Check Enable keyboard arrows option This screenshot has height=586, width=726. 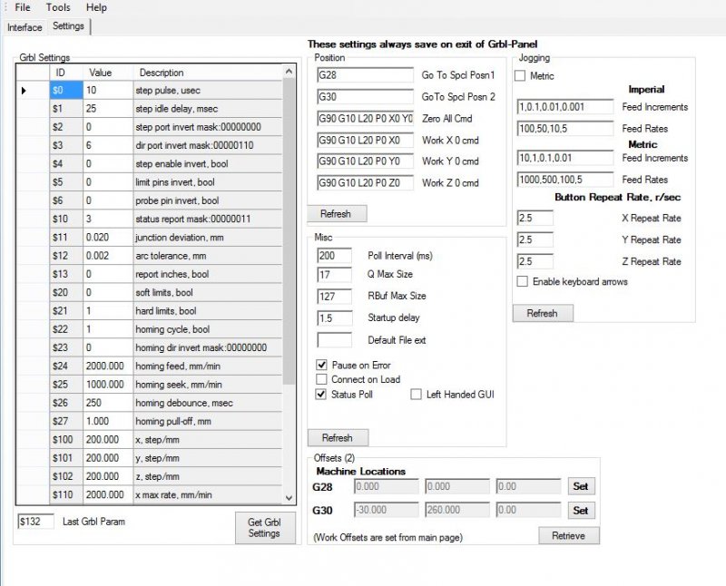522,282
